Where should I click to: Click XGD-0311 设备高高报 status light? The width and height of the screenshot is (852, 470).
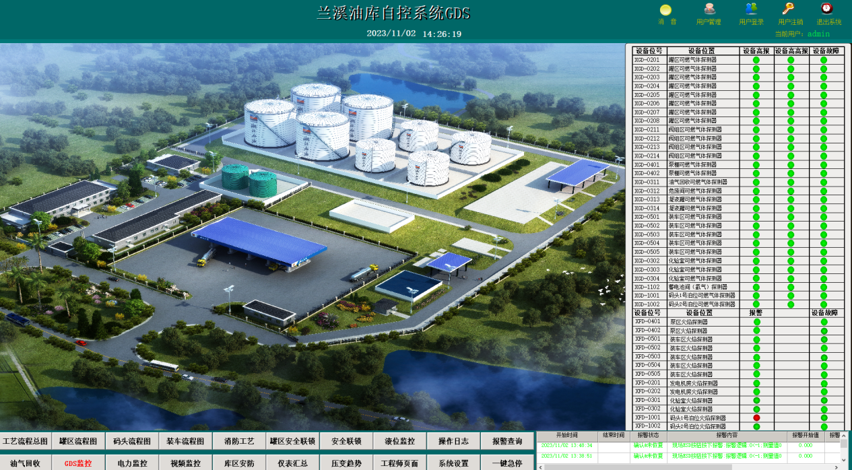point(791,182)
